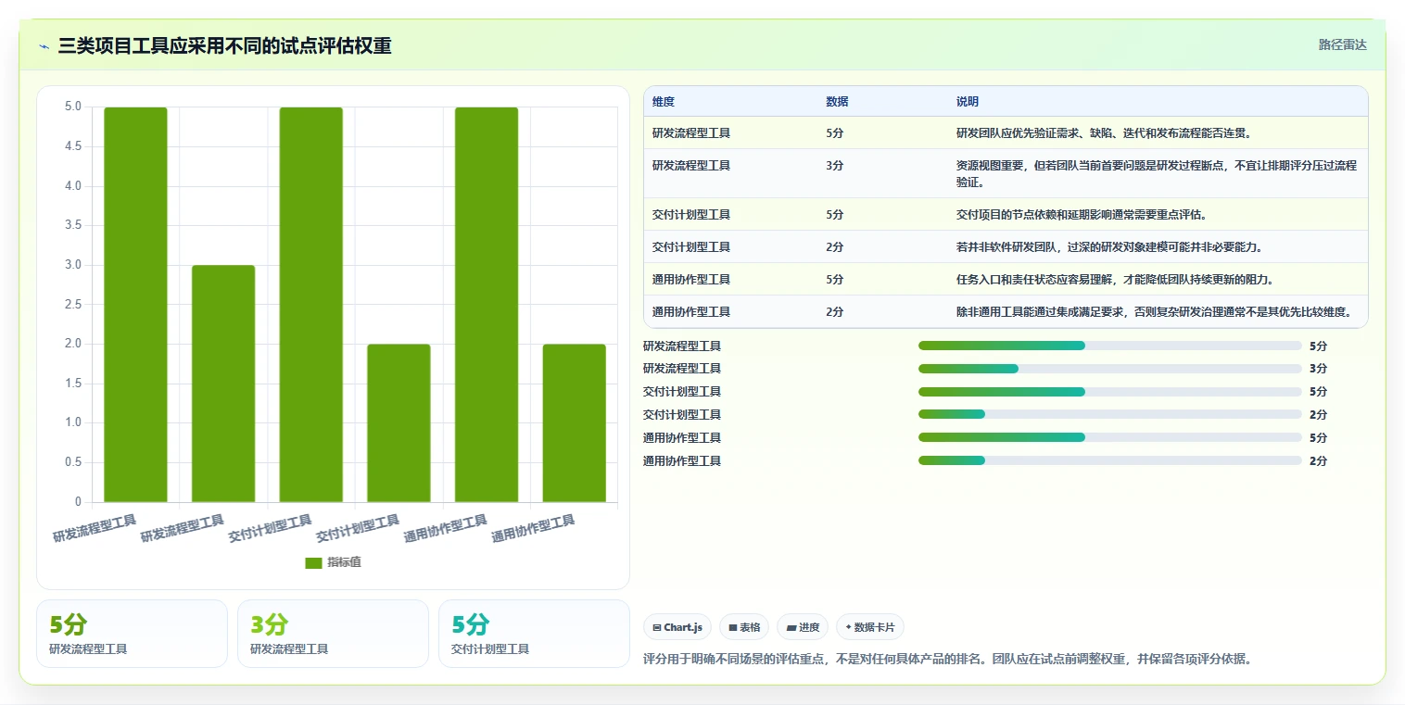Click the 交付计划型工具 progress bar showing 5分
Viewport: 1405px width, 705px height.
pyautogui.click(x=1110, y=392)
